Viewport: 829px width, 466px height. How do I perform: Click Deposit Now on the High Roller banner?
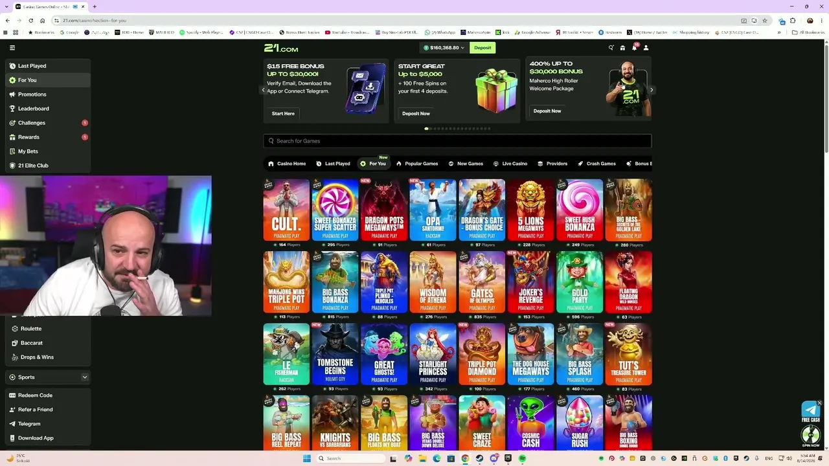(547, 111)
